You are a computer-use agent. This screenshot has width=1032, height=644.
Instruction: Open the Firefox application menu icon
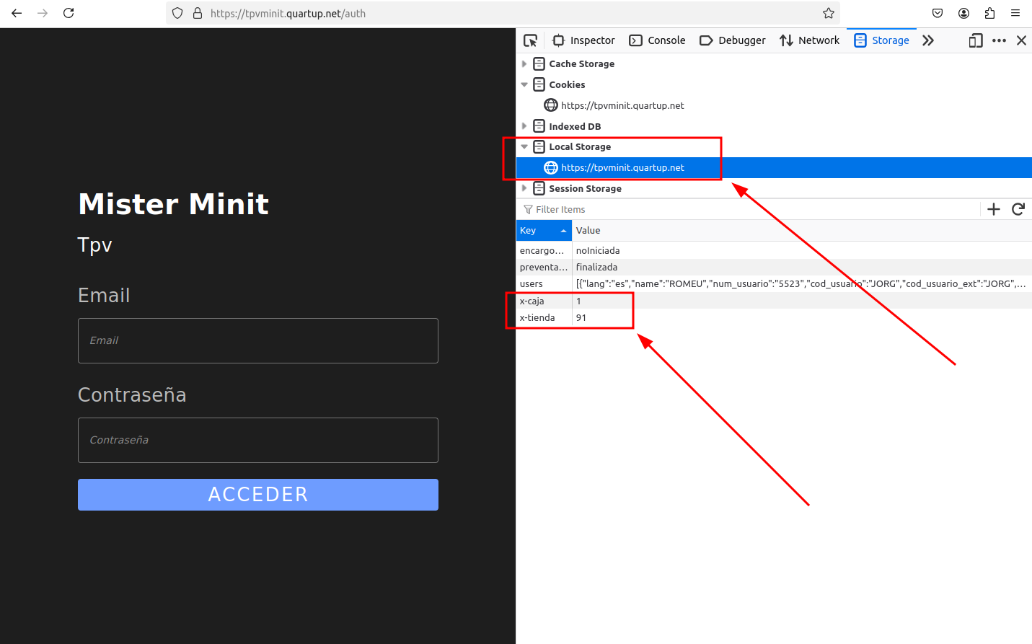point(1015,13)
